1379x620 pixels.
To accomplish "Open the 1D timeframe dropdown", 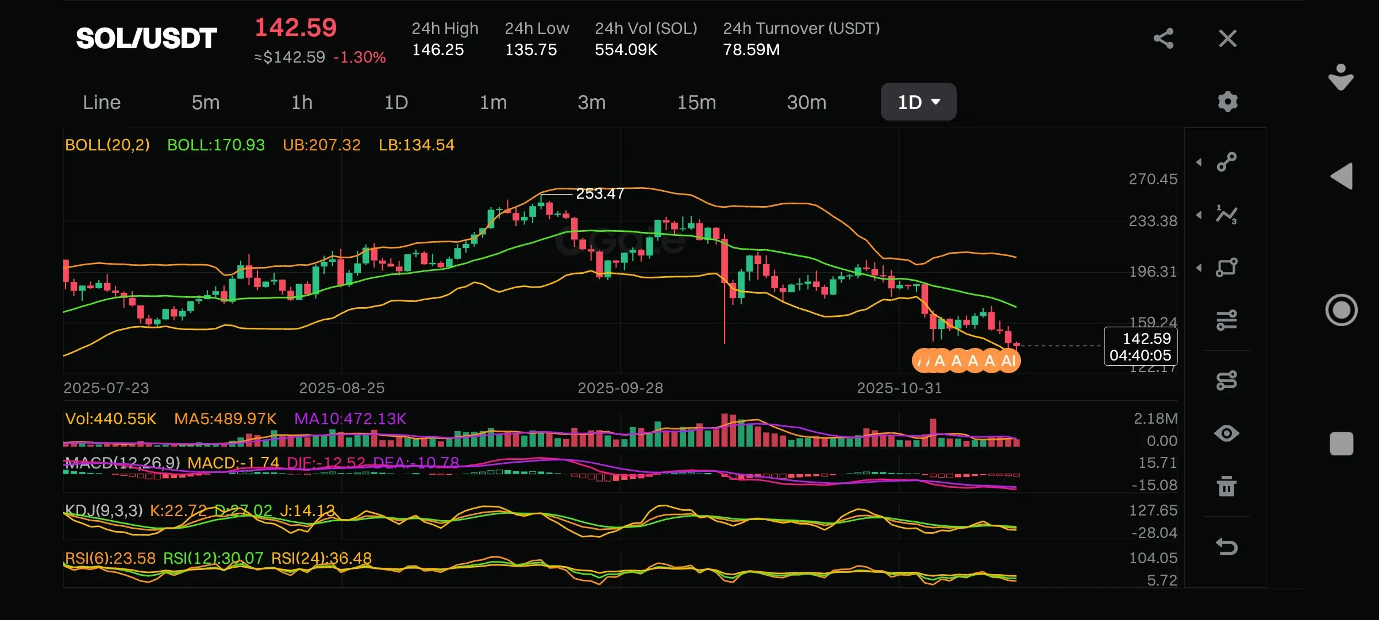I will click(x=918, y=102).
